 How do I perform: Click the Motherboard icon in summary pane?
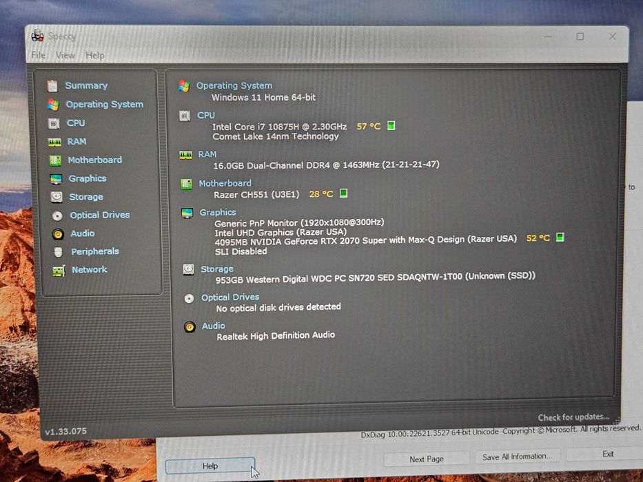coord(186,184)
